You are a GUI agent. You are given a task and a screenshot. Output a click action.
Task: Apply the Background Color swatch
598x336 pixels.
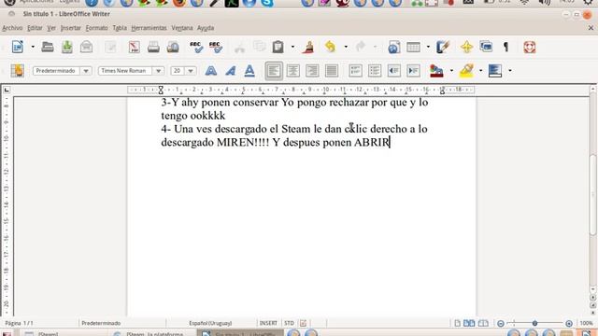pos(495,71)
